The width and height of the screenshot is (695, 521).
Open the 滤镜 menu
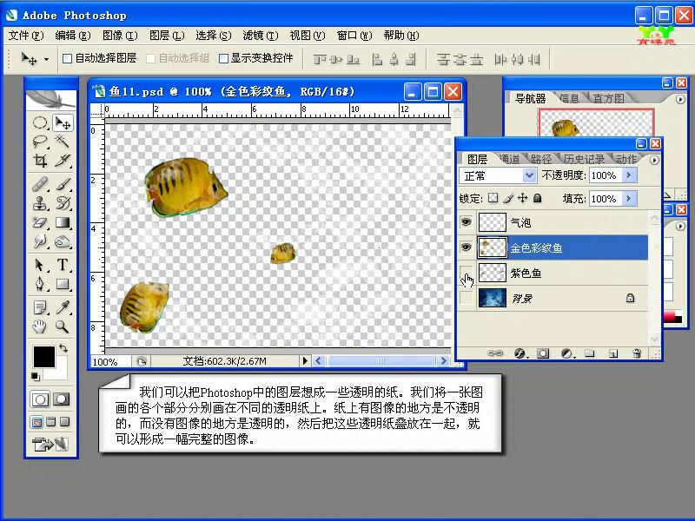(260, 36)
